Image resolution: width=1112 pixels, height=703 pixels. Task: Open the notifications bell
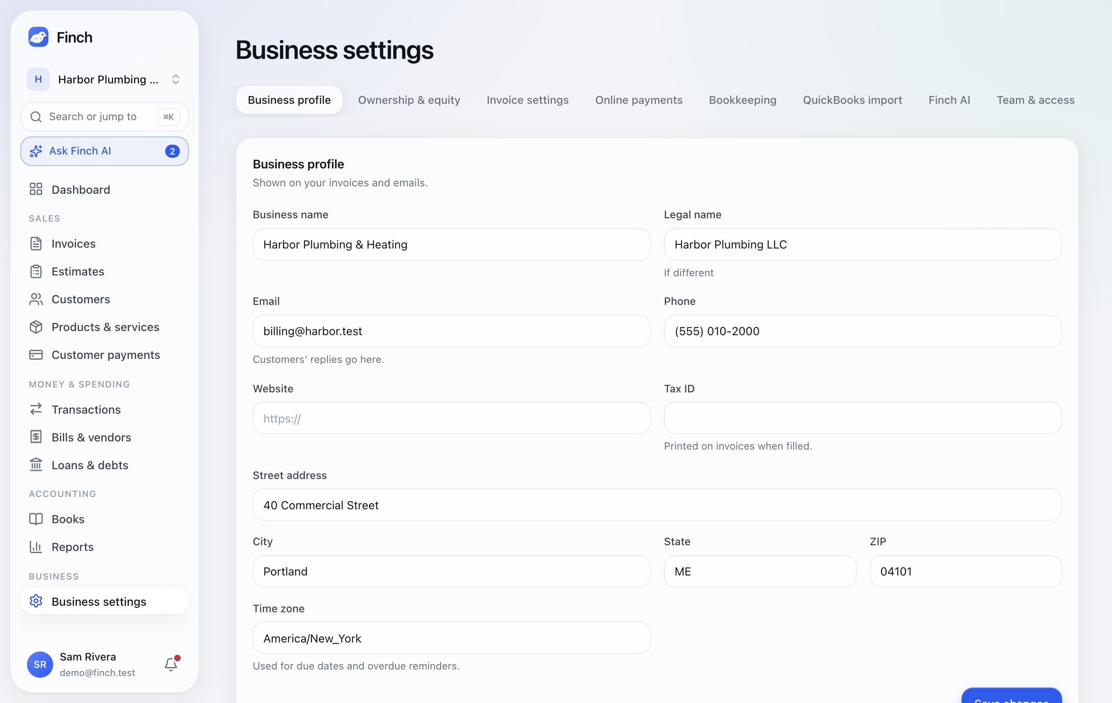click(x=171, y=664)
